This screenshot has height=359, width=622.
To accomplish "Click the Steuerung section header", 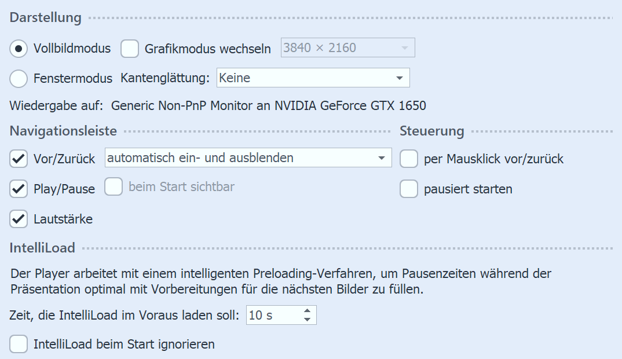I will click(x=431, y=131).
